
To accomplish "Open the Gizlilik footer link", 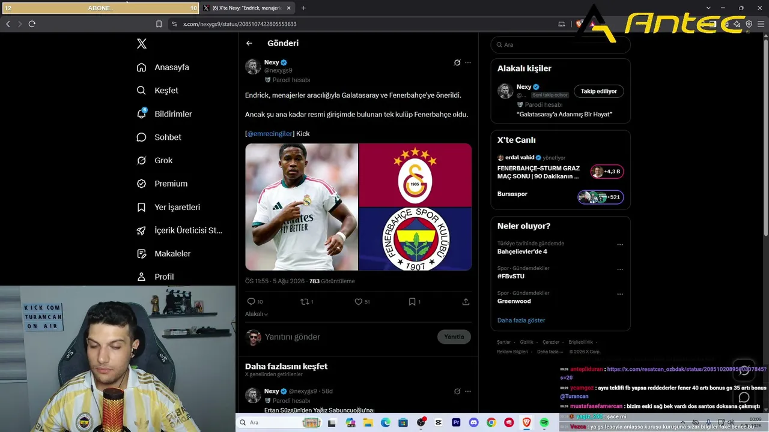I will coord(527,342).
